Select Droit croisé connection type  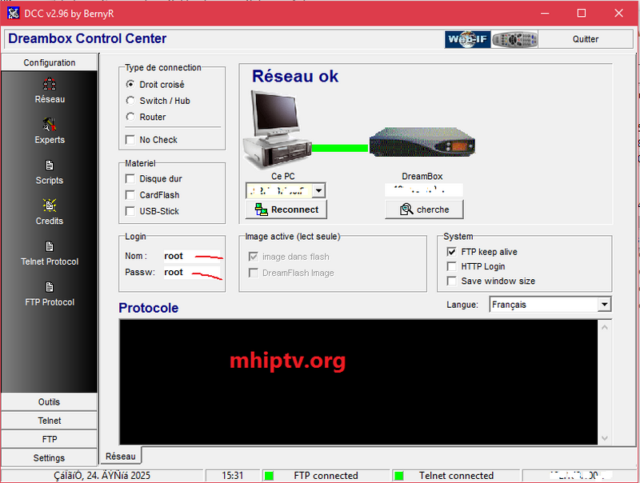coord(130,85)
